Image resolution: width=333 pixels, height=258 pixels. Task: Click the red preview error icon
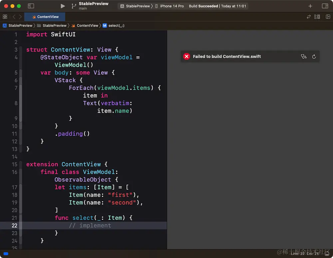click(x=186, y=56)
